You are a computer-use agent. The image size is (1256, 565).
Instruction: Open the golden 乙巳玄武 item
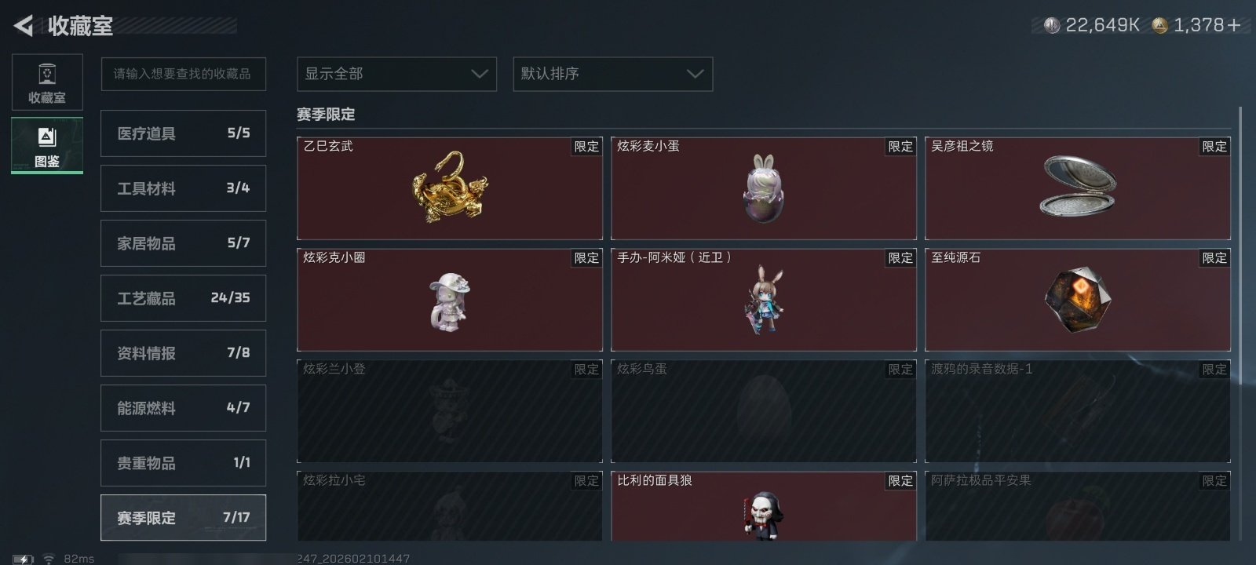click(x=450, y=188)
